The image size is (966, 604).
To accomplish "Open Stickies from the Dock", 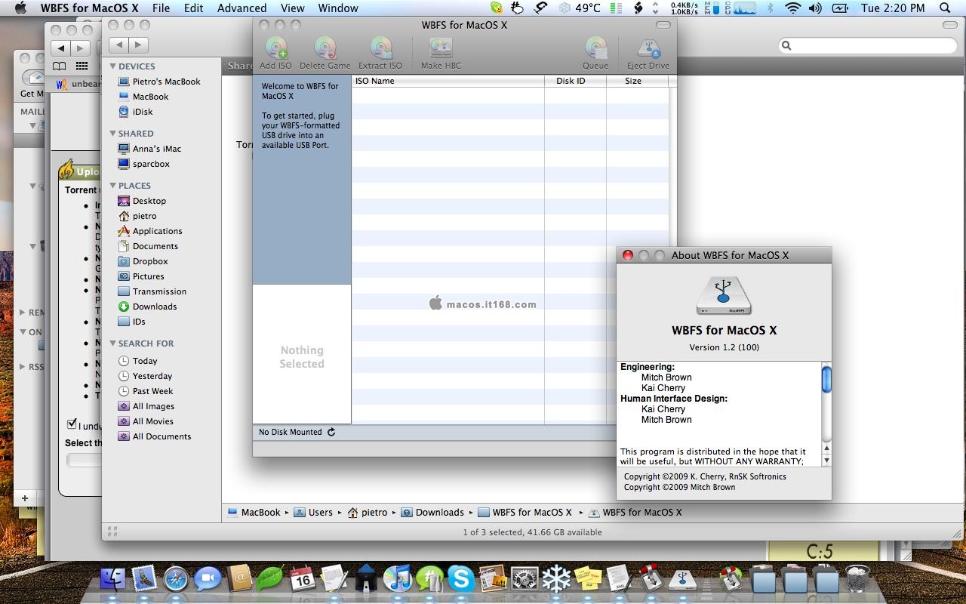I will click(x=587, y=578).
